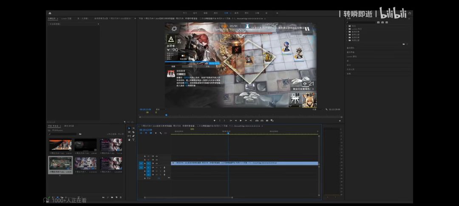Image resolution: width=459 pixels, height=206 pixels.
Task: Click Mark In in program monitor
Action: click(220, 120)
